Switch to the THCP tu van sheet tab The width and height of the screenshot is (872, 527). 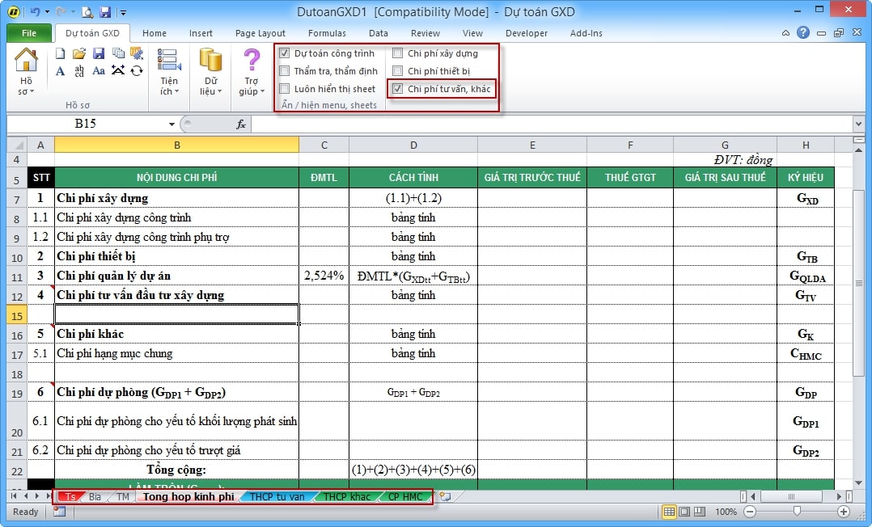277,496
